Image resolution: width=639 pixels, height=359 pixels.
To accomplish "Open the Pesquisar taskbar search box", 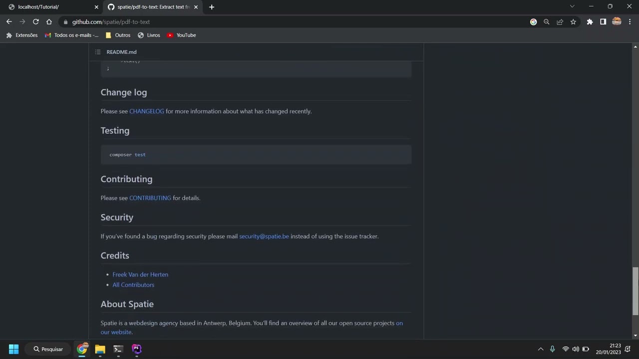I will tap(48, 349).
